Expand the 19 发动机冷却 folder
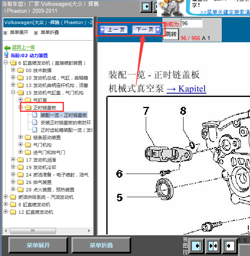This screenshot has height=256, width=250. click(13, 167)
